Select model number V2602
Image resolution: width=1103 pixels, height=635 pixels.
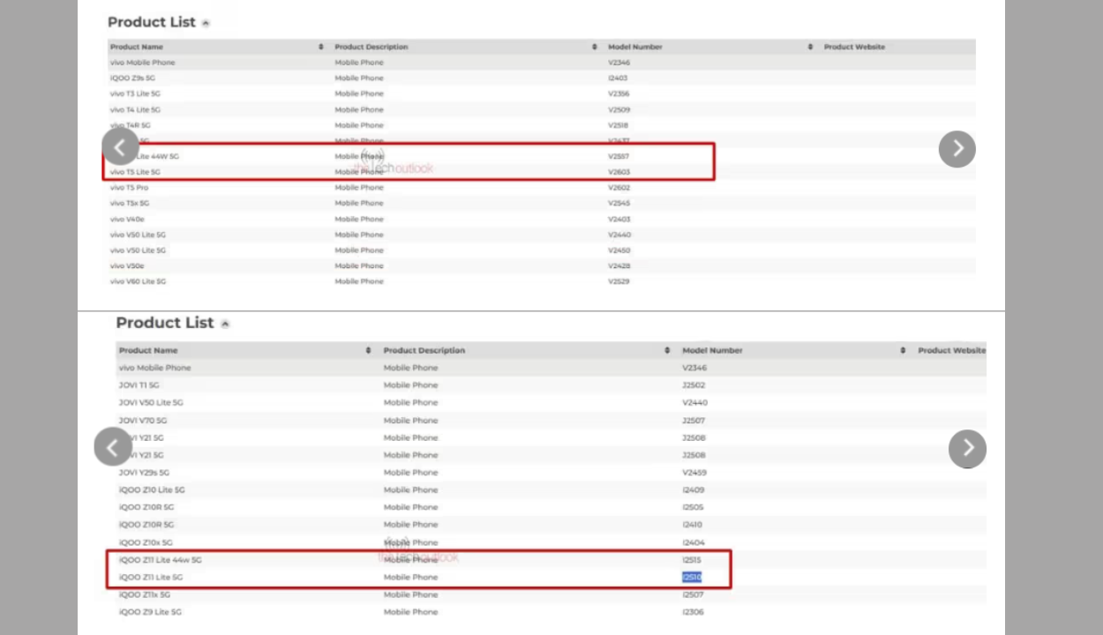point(619,188)
